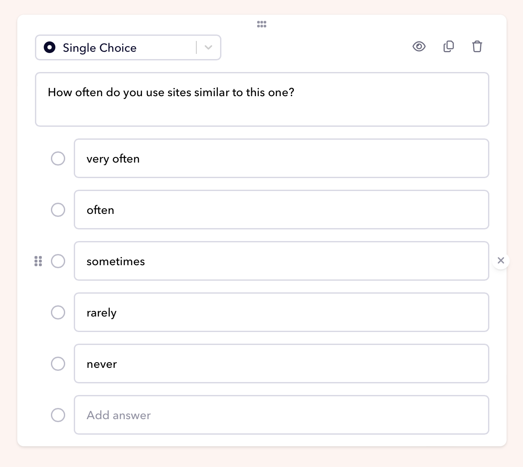The image size is (523, 467).
Task: Select the 'very often' radio button
Action: coord(58,159)
